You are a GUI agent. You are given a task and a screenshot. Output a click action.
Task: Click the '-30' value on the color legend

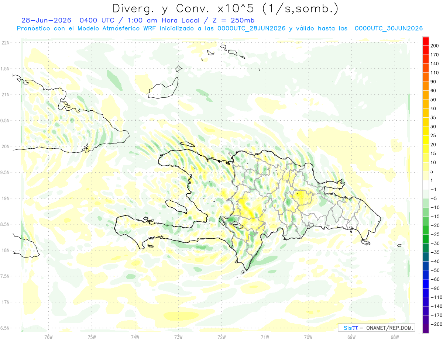coord(435,243)
